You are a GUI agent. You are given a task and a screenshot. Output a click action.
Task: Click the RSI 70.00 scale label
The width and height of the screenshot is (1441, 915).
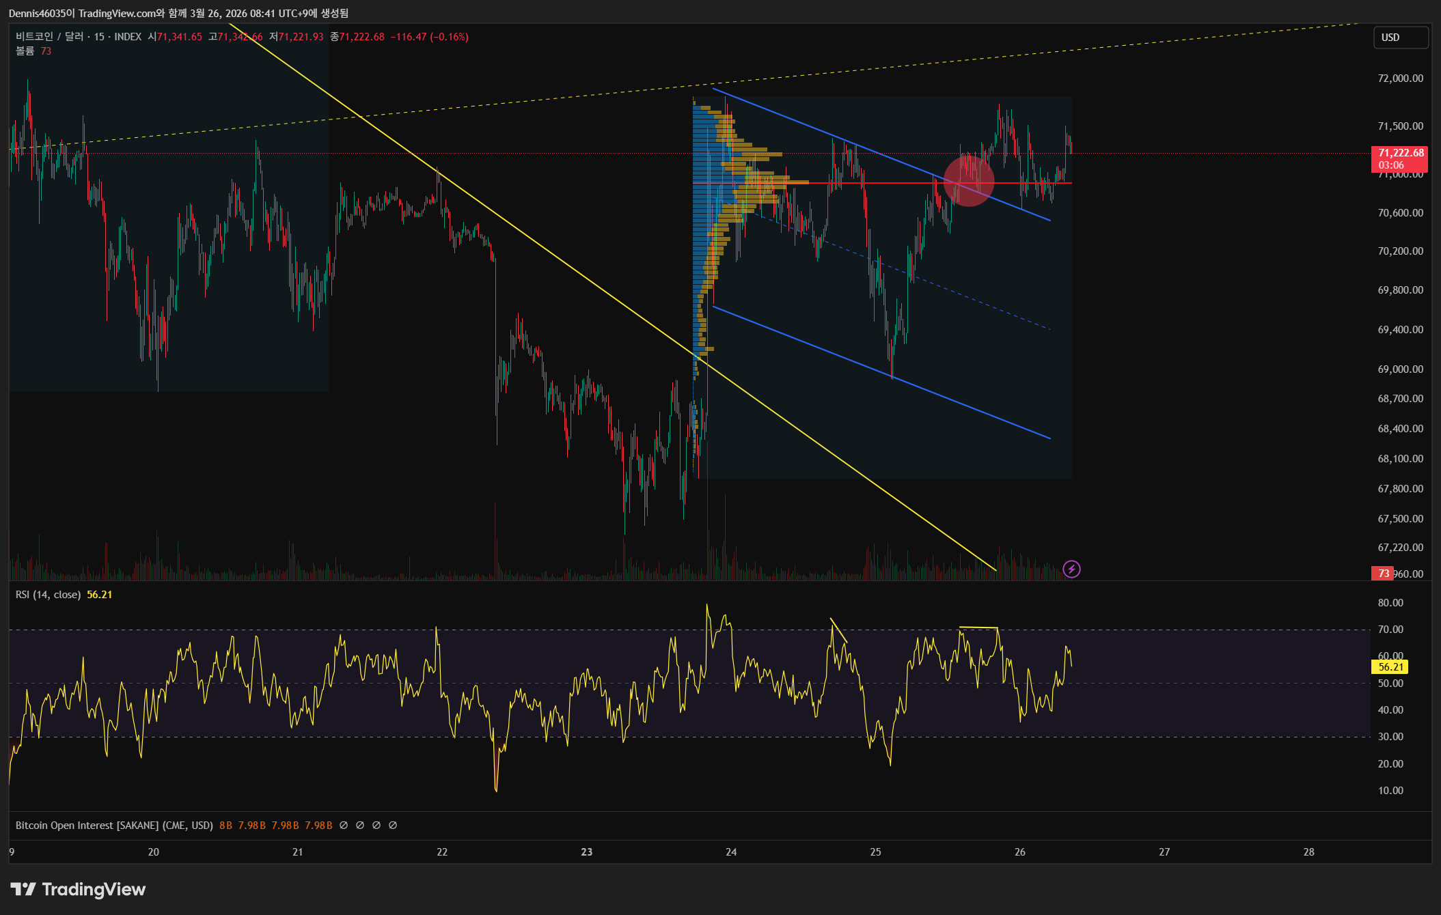(1390, 630)
